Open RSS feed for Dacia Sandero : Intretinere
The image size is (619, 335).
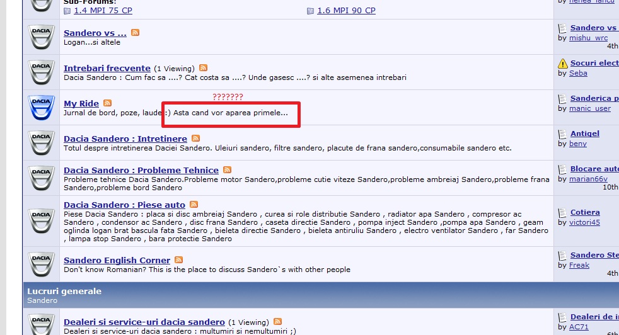[x=195, y=139]
